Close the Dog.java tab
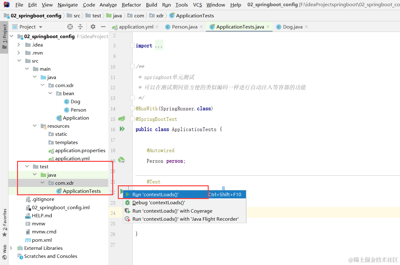400x265 pixels. click(306, 27)
